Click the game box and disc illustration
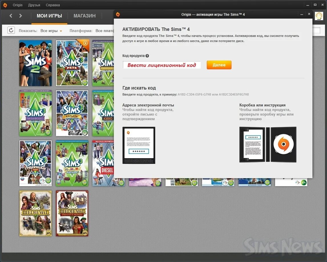Viewport: 327px width, 262px height. [268, 144]
